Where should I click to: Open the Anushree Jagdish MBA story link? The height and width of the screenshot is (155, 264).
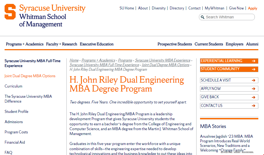226,143
